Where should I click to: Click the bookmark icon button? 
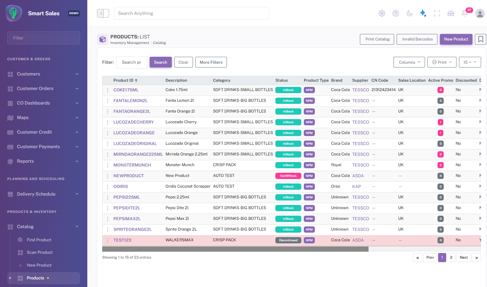tap(480, 39)
